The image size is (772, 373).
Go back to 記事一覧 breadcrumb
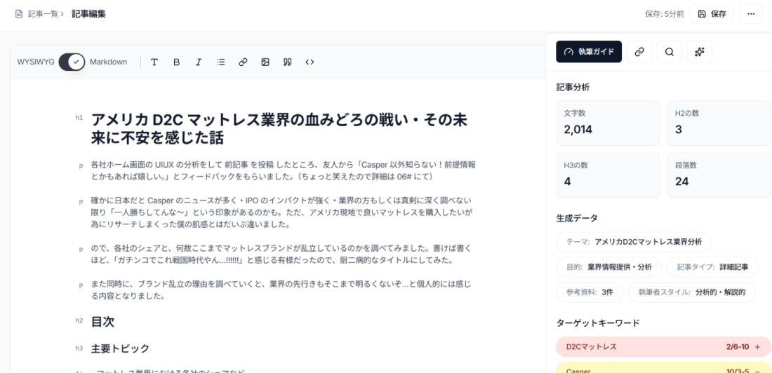(44, 14)
